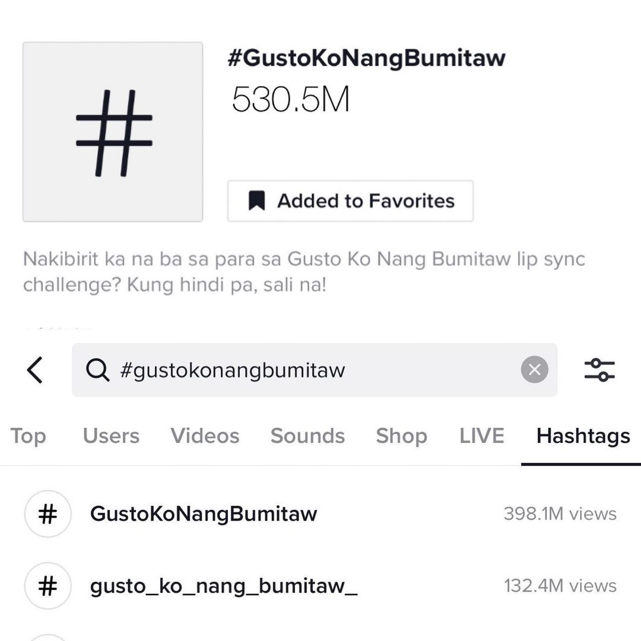The height and width of the screenshot is (641, 641).
Task: Clear the search text with X icon
Action: (x=534, y=370)
